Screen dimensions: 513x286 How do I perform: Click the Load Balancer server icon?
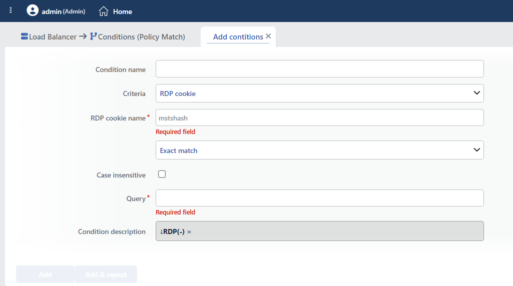pos(24,36)
